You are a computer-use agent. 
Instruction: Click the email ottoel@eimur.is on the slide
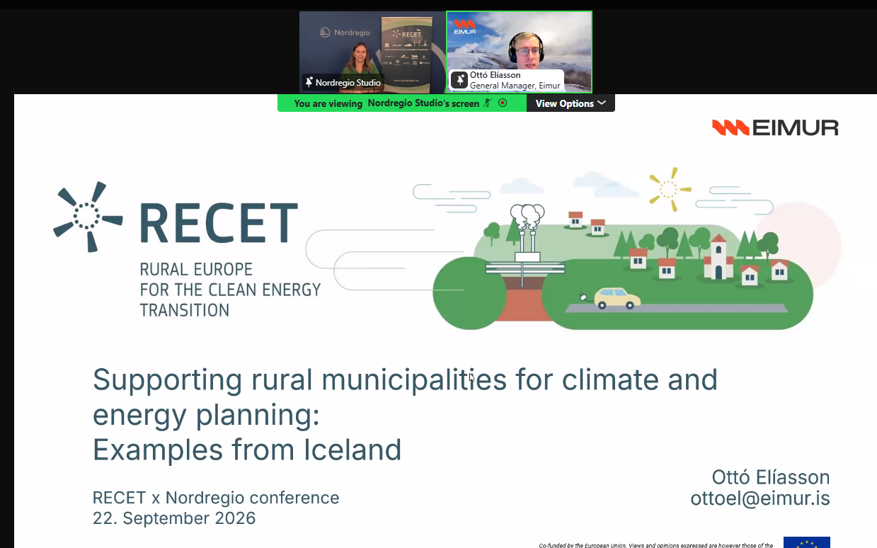click(x=760, y=498)
